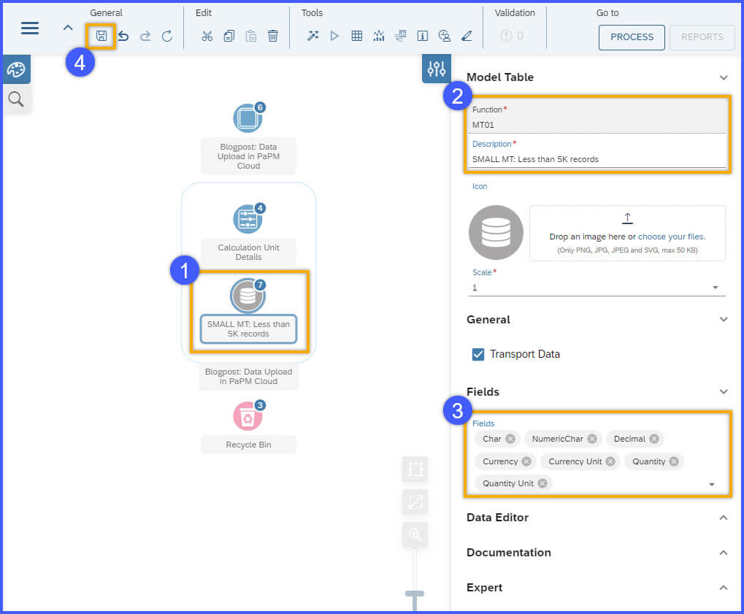This screenshot has width=744, height=614.
Task: Remove the Quantity field token
Action: point(674,461)
